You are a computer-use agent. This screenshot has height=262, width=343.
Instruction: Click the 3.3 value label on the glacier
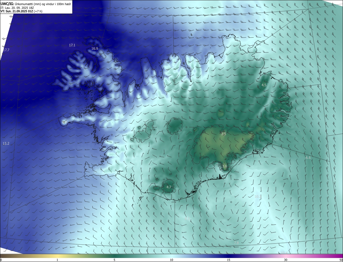coord(223,134)
